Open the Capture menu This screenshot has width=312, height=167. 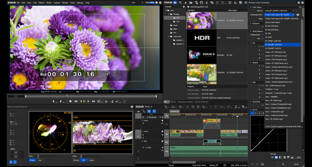[x=57, y=3]
